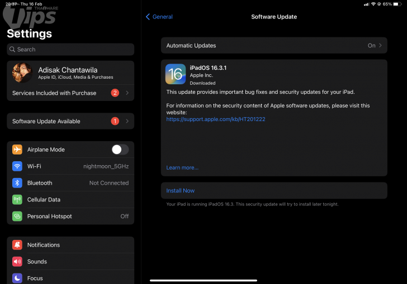Open Software Update Available row
This screenshot has width=407, height=284.
(x=70, y=121)
